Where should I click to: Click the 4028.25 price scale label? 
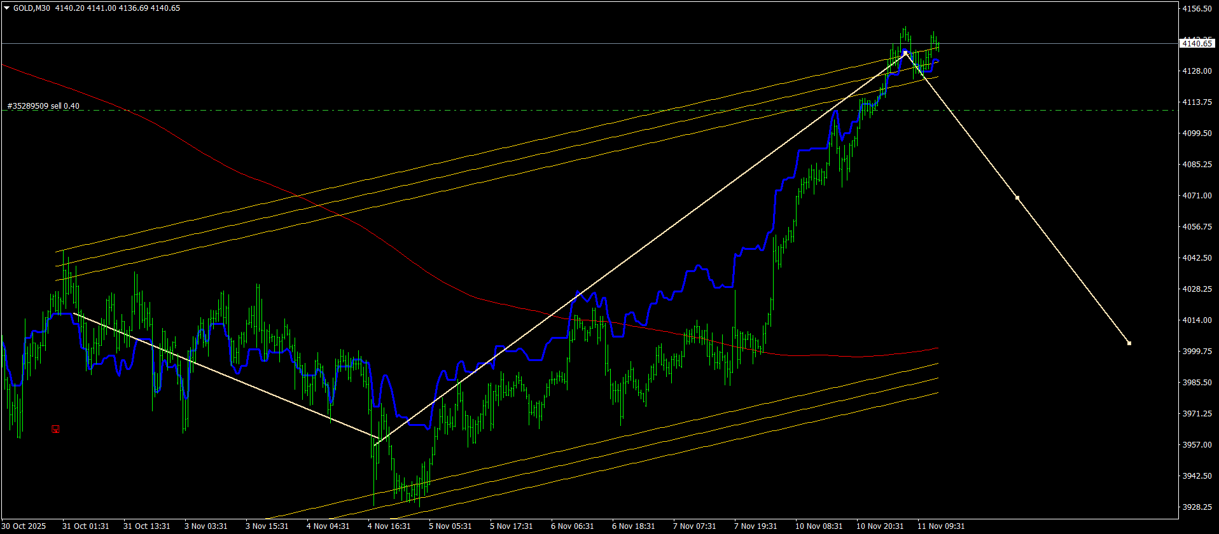coord(1197,289)
